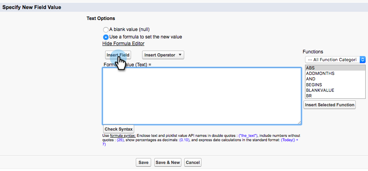Click the Save button

click(x=143, y=162)
